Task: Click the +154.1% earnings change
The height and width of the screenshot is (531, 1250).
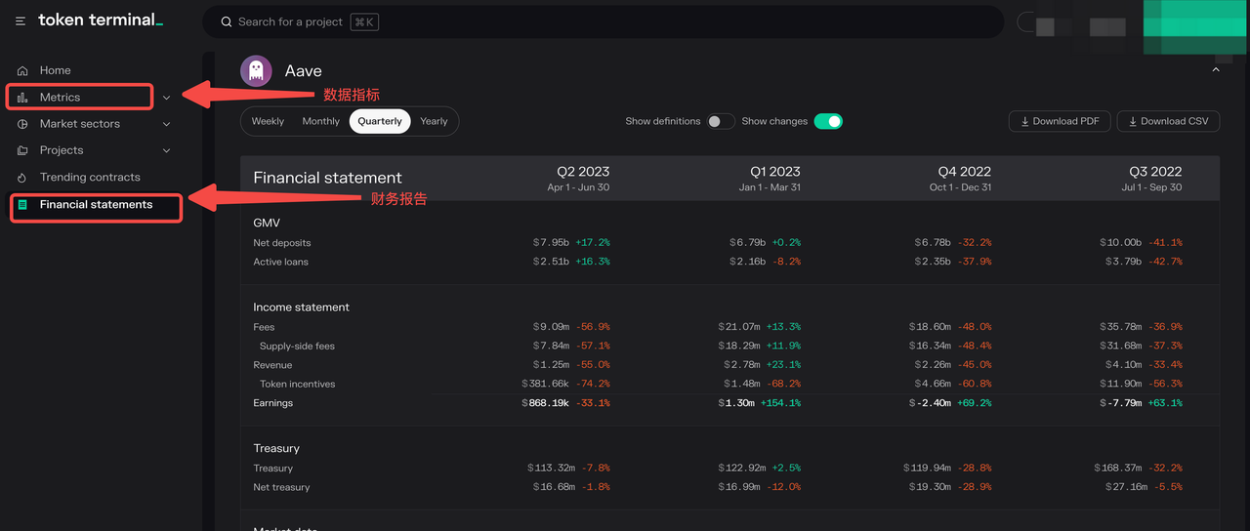Action: [x=779, y=403]
